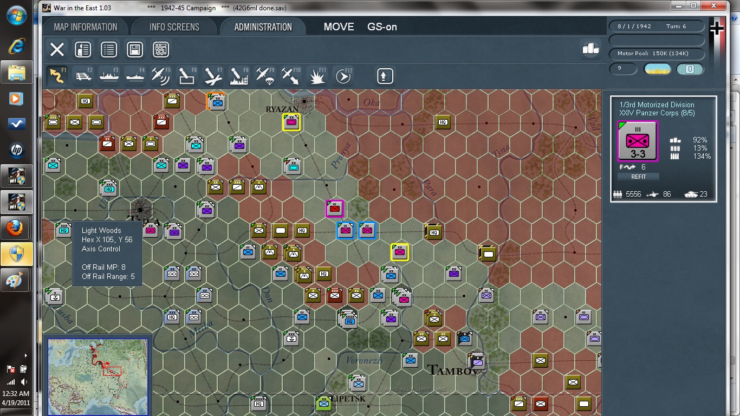Viewport: 740px width, 416px height.
Task: Select Air Transfer mode (F10)
Action: pos(291,76)
